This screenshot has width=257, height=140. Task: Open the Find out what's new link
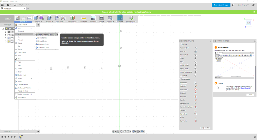point(142,12)
